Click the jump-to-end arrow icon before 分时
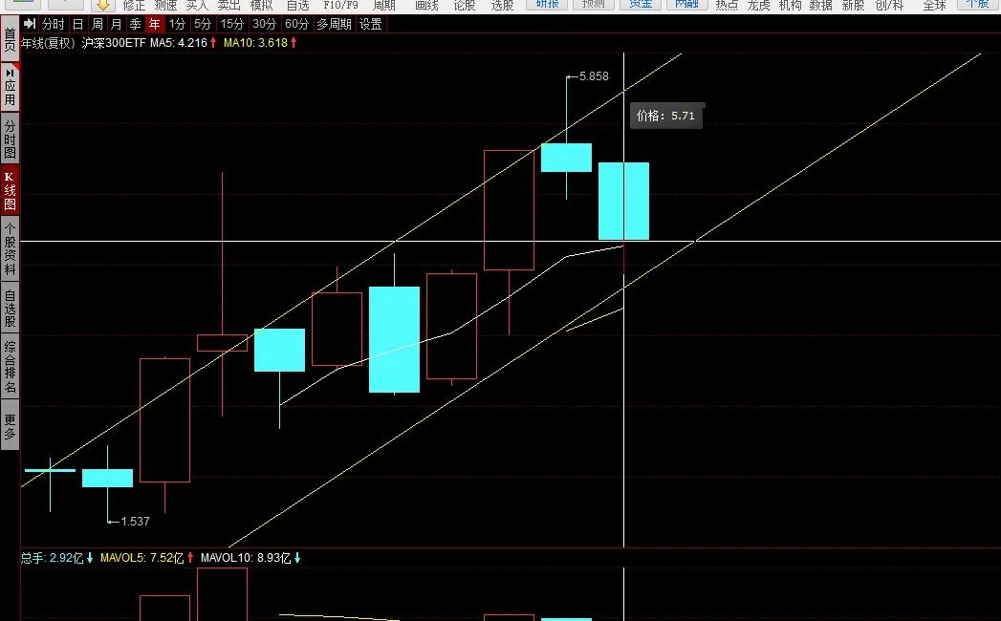1001x621 pixels. pyautogui.click(x=30, y=24)
